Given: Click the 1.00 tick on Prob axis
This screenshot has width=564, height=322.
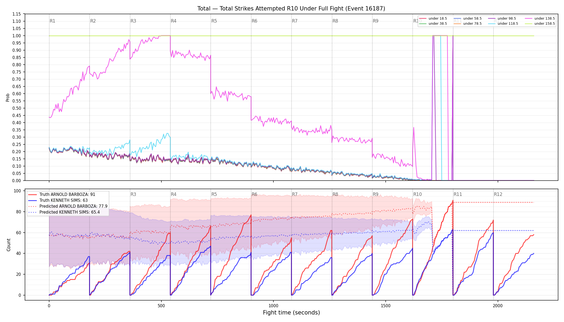Looking at the screenshot, I should pos(17,36).
